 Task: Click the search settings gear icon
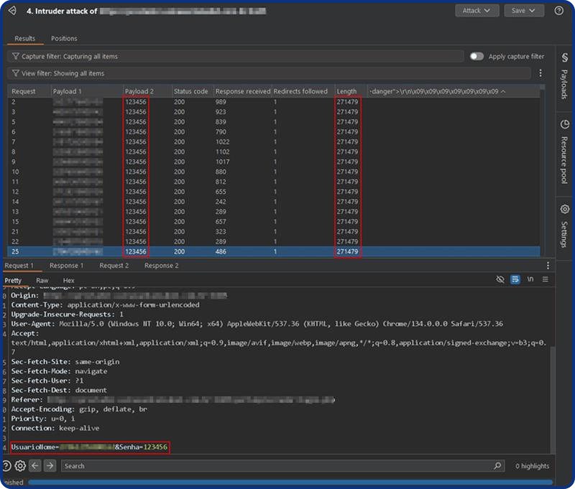(20, 466)
